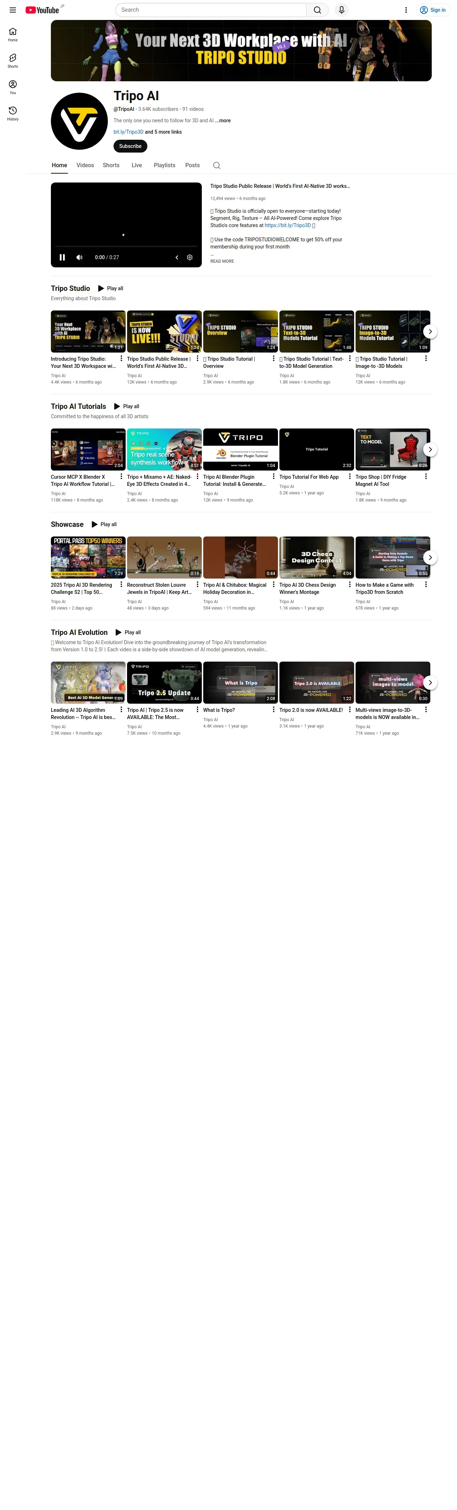The image size is (457, 1510).
Task: Open bit.ly/Tripo3D channel link
Action: (128, 132)
